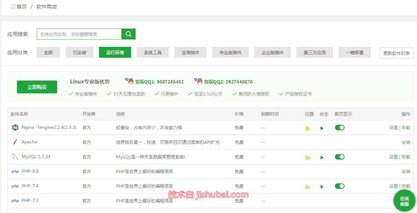Open PHP-7.4 folder location icon
Image resolution: width=417 pixels, height=213 pixels.
coord(308,187)
